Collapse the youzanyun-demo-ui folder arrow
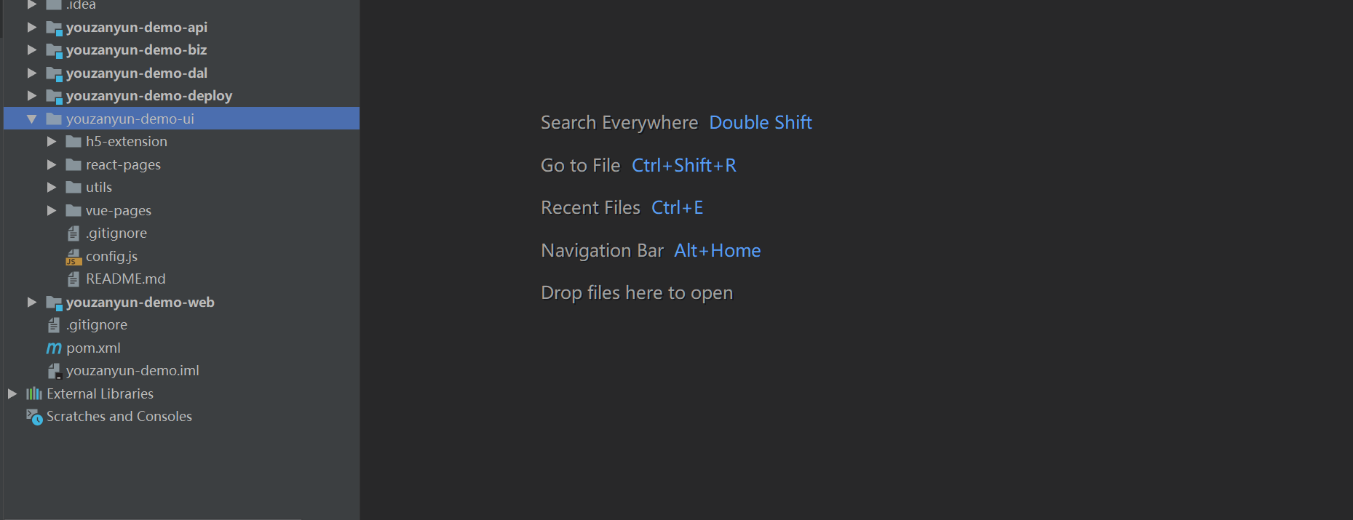 [x=32, y=119]
